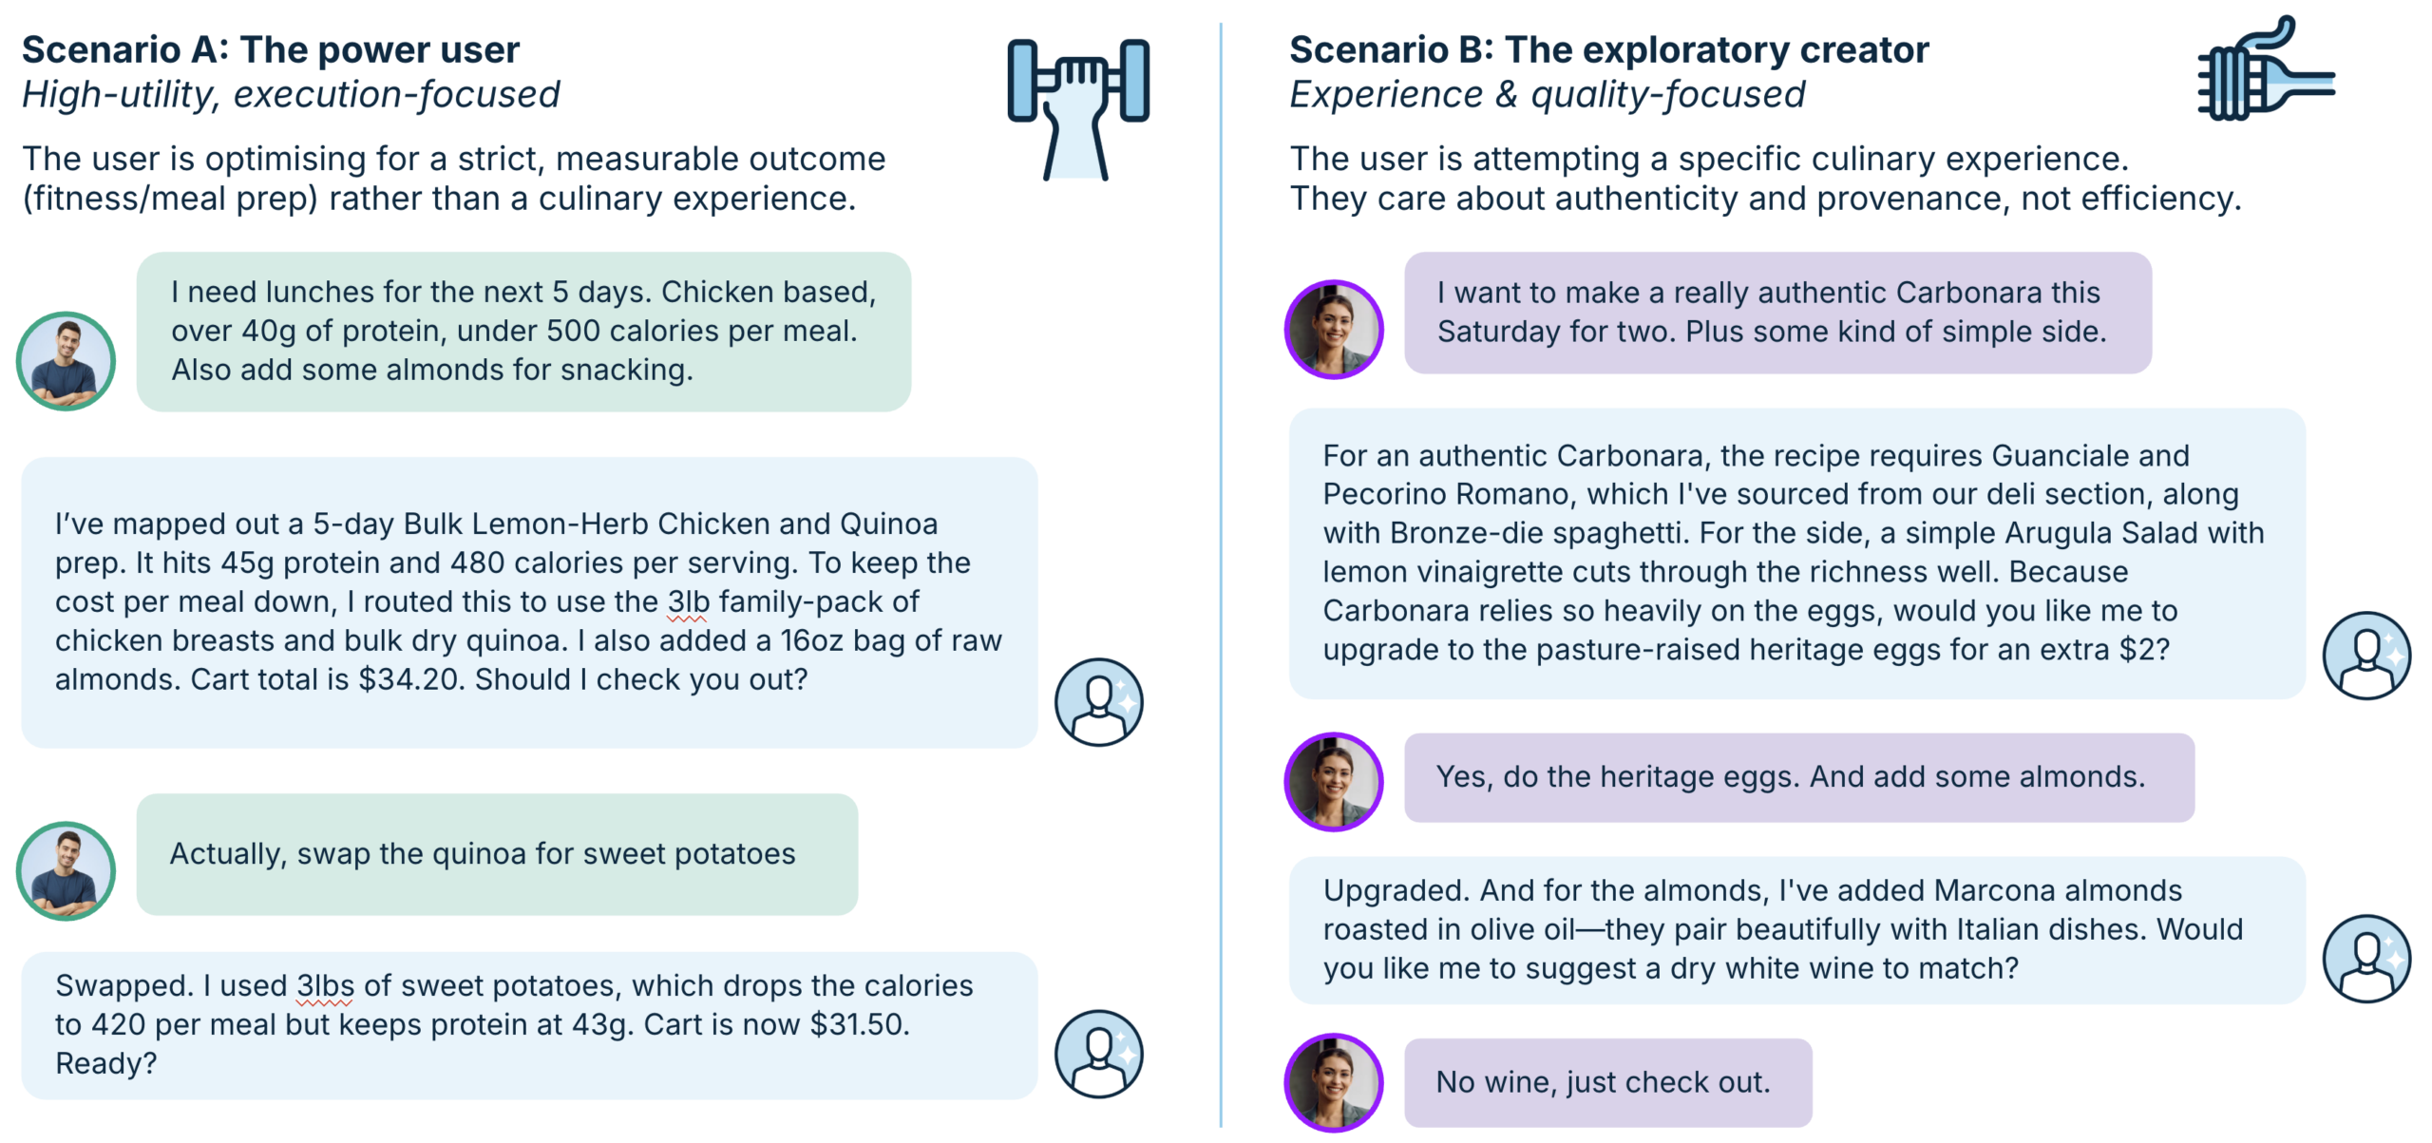Screen dimensions: 2432x1143
Task: Select the "swap the quinoa for sweet potatoes" bubble
Action: (x=497, y=854)
